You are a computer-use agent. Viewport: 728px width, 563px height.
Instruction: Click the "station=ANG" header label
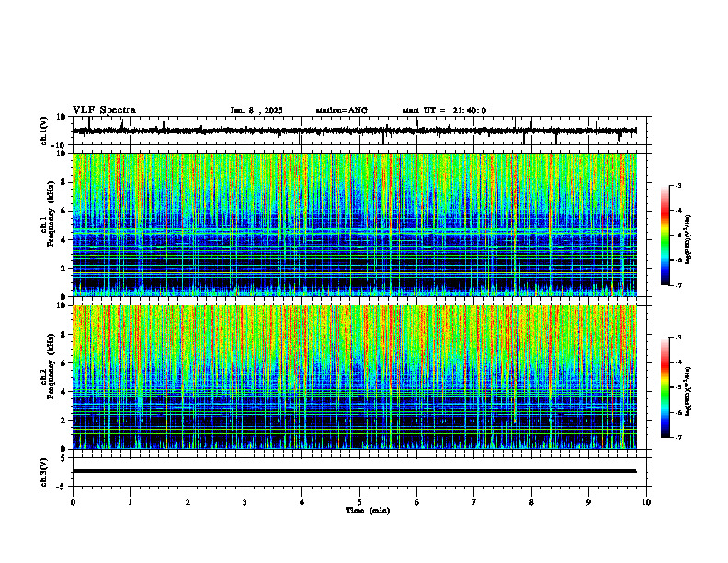point(341,110)
